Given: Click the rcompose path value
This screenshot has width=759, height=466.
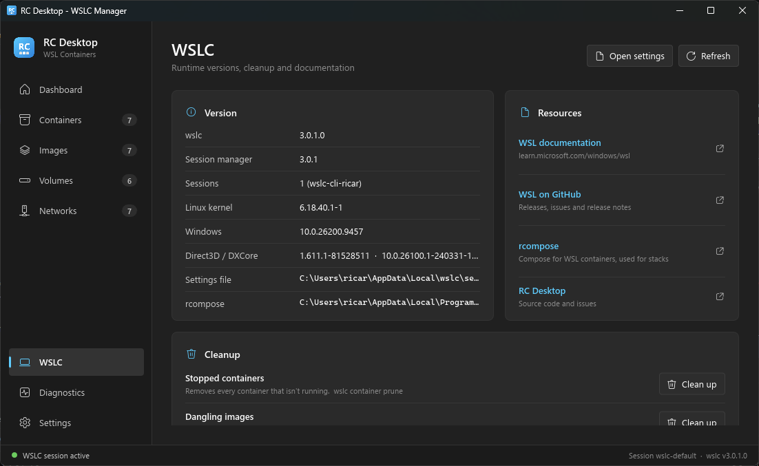Looking at the screenshot, I should [x=389, y=302].
